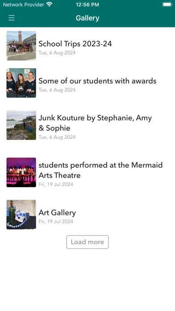Viewport: 175px width, 311px height.
Task: Tap the 12:56 PM clock in status bar
Action: (87, 4)
